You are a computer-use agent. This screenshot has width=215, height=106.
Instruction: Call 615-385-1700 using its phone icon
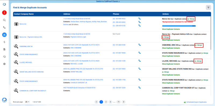coord(139,79)
